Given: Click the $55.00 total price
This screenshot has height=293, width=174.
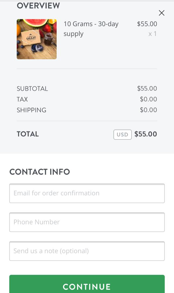Looking at the screenshot, I should coord(145,134).
